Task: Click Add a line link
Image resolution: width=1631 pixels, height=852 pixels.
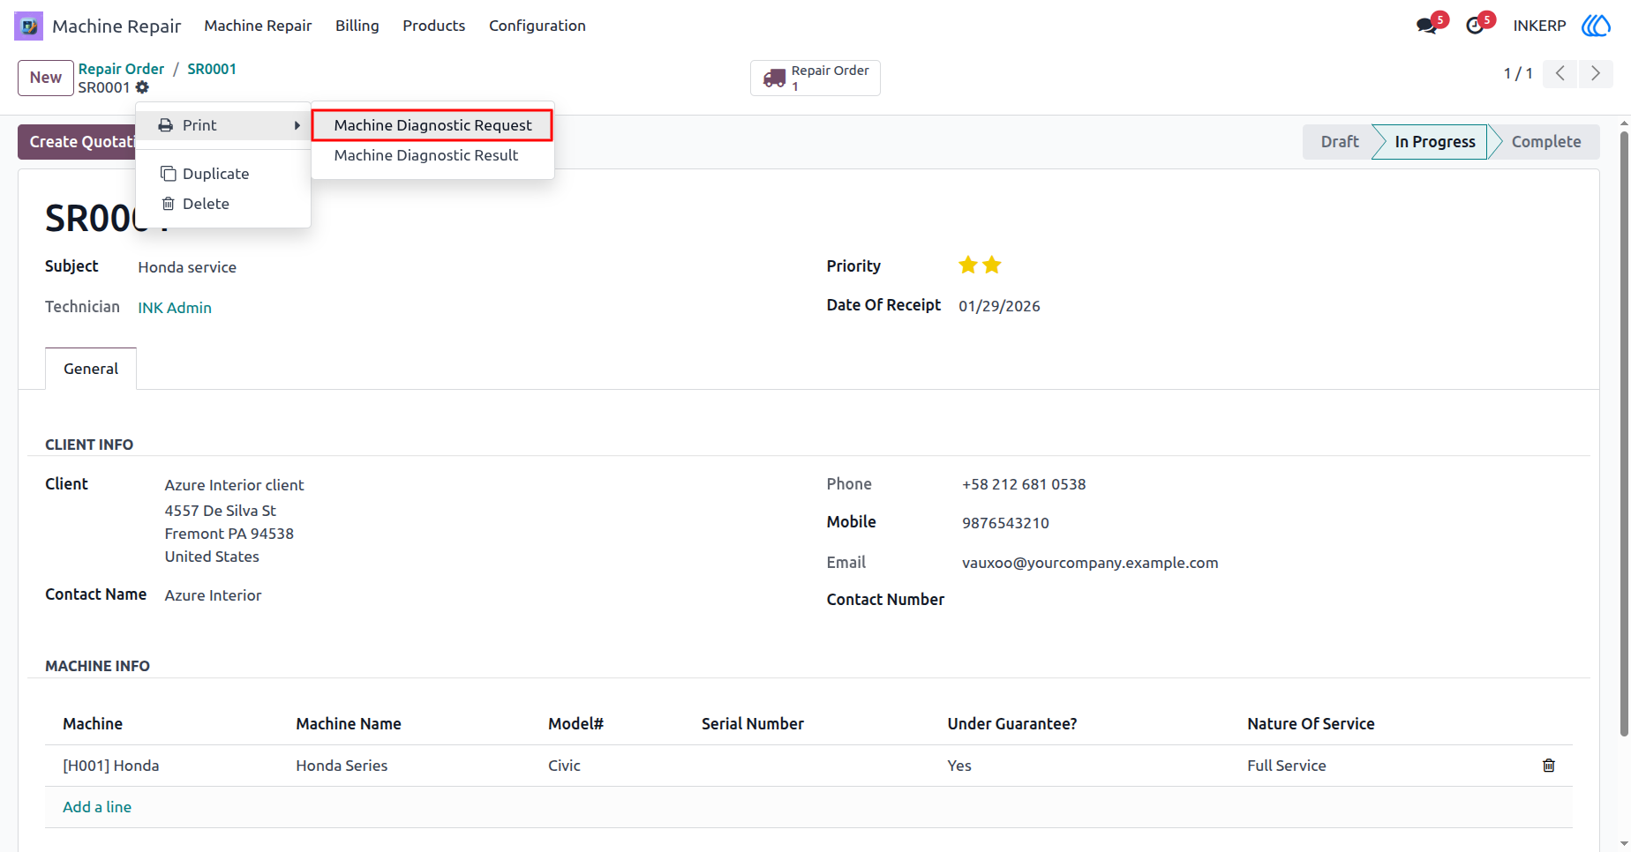Action: pos(97,807)
